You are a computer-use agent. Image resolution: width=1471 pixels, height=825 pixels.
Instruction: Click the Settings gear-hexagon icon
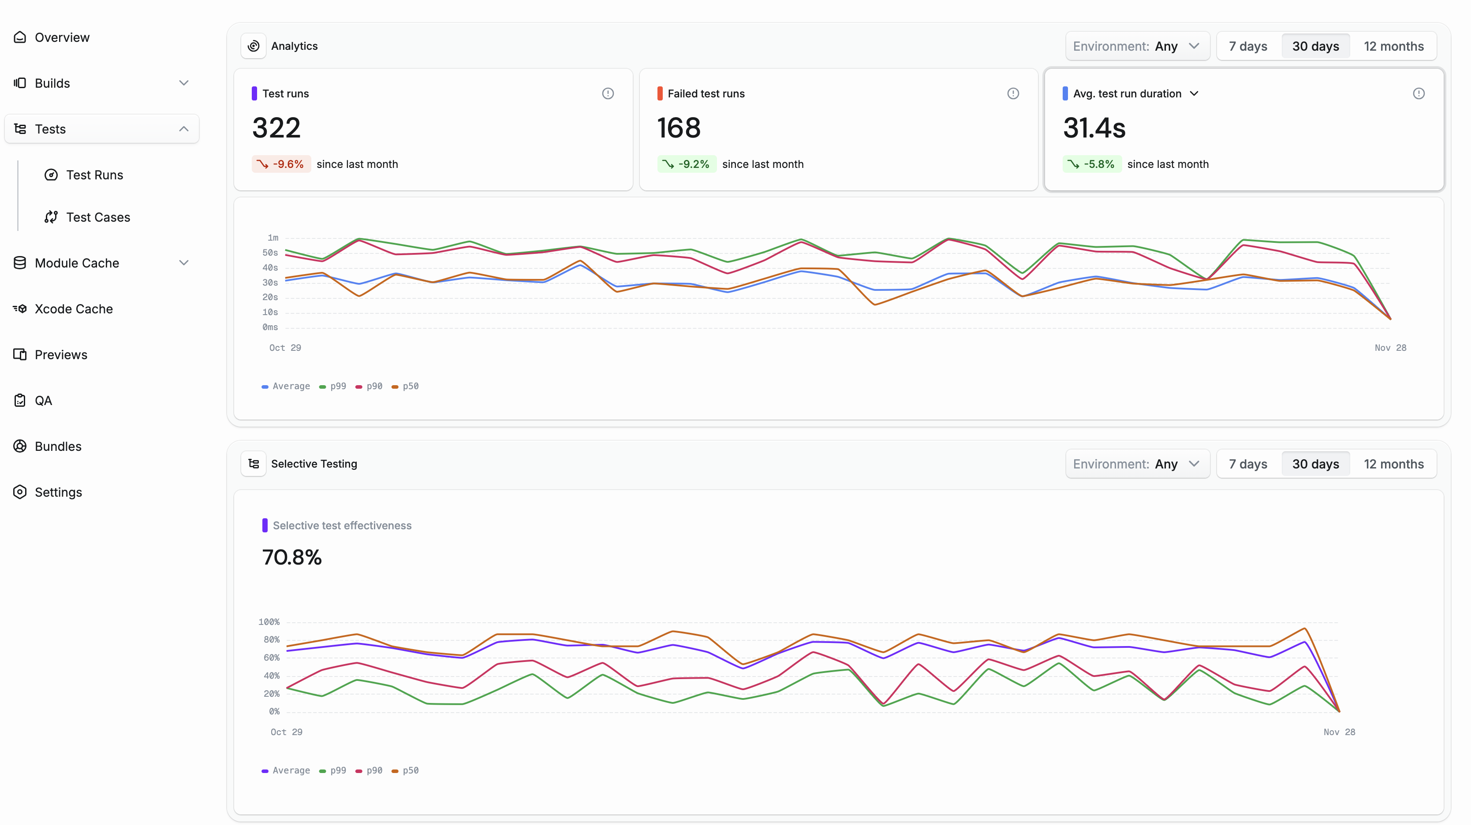pyautogui.click(x=20, y=492)
